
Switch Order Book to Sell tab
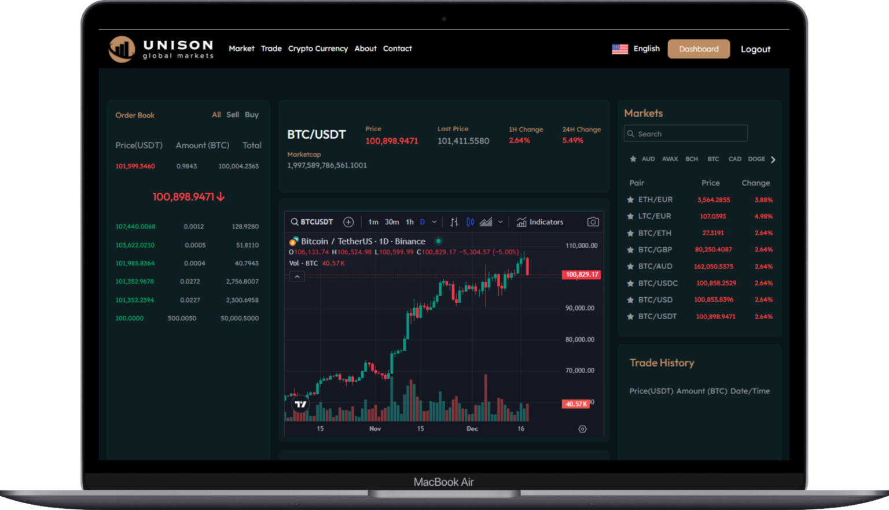(233, 115)
